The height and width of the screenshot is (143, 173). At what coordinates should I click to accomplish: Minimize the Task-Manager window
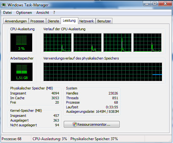(x=147, y=4)
